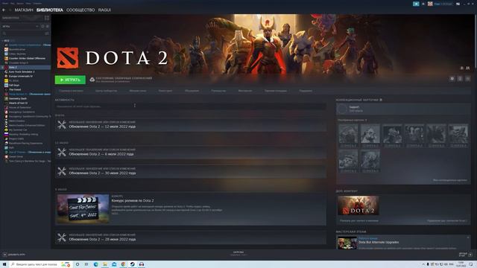Select Counter-Strike Global Offensive in library
This screenshot has width=477, height=268.
27,58
